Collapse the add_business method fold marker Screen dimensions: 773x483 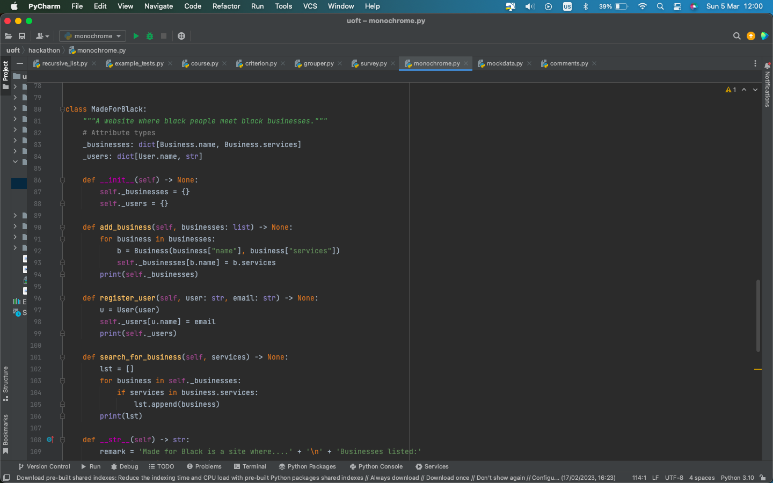pos(62,228)
